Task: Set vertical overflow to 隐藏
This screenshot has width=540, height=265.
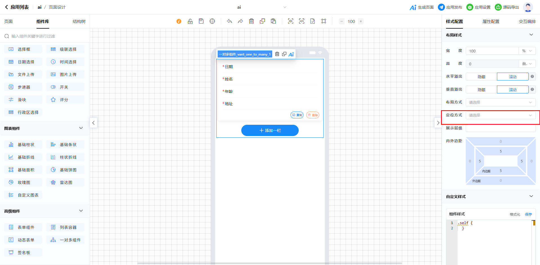Action: tap(481, 90)
